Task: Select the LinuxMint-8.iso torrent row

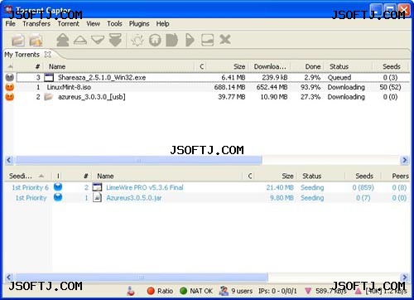Action: click(x=207, y=87)
